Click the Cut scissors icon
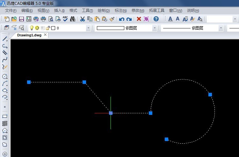Screen dimensions: 239x157 82,19
